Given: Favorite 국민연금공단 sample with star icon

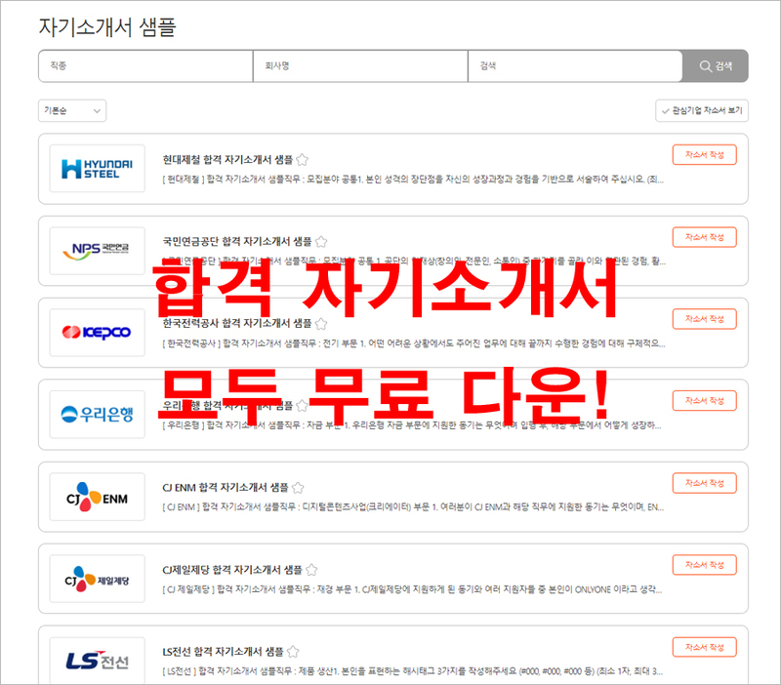Looking at the screenshot, I should tap(321, 242).
